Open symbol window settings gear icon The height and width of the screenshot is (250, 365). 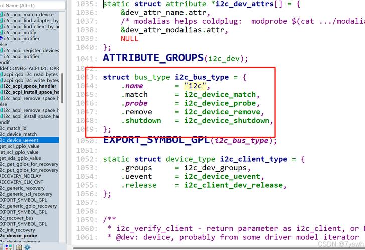point(27,247)
